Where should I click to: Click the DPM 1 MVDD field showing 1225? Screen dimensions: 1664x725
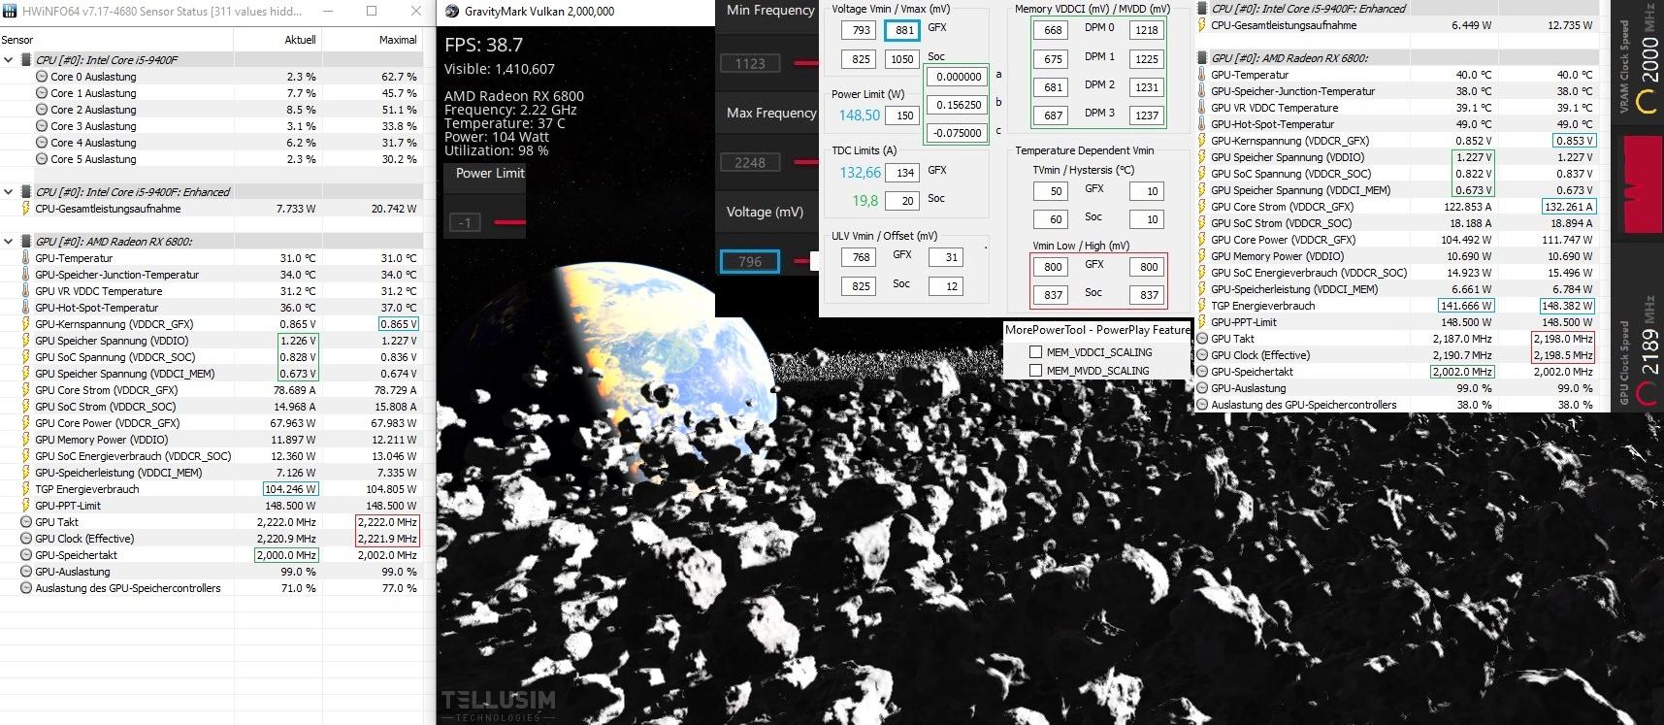click(1146, 59)
